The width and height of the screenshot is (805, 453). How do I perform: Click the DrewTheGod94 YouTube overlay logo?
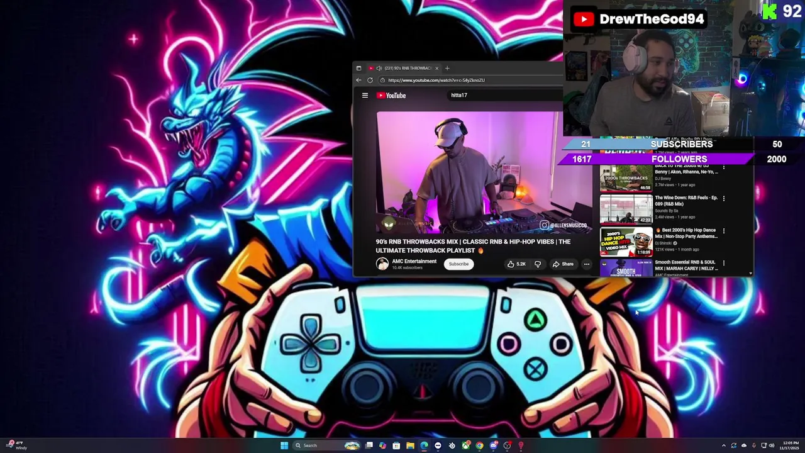[584, 20]
